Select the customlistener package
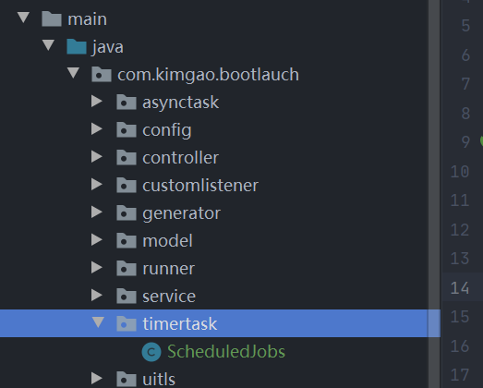Viewport: 483px width, 388px height. click(200, 186)
